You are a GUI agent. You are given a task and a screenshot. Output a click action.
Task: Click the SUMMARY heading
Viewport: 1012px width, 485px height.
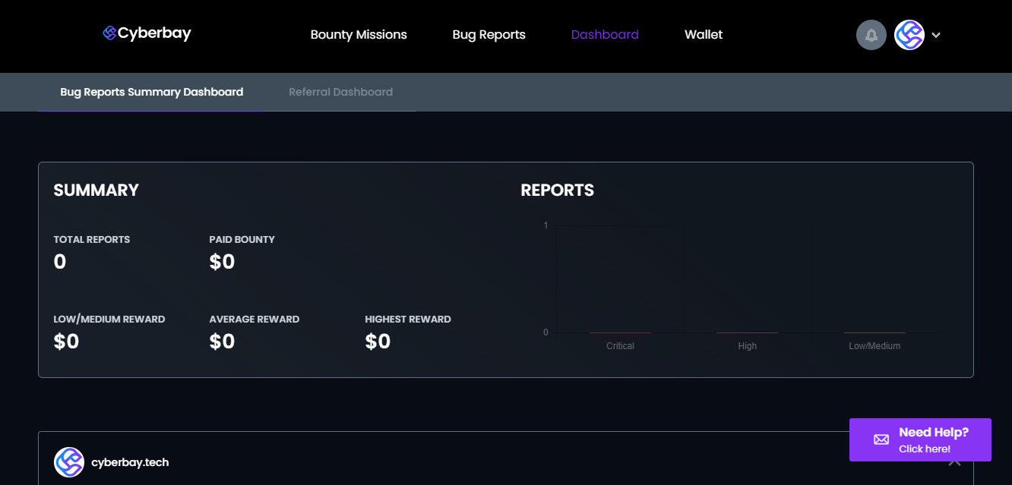96,191
